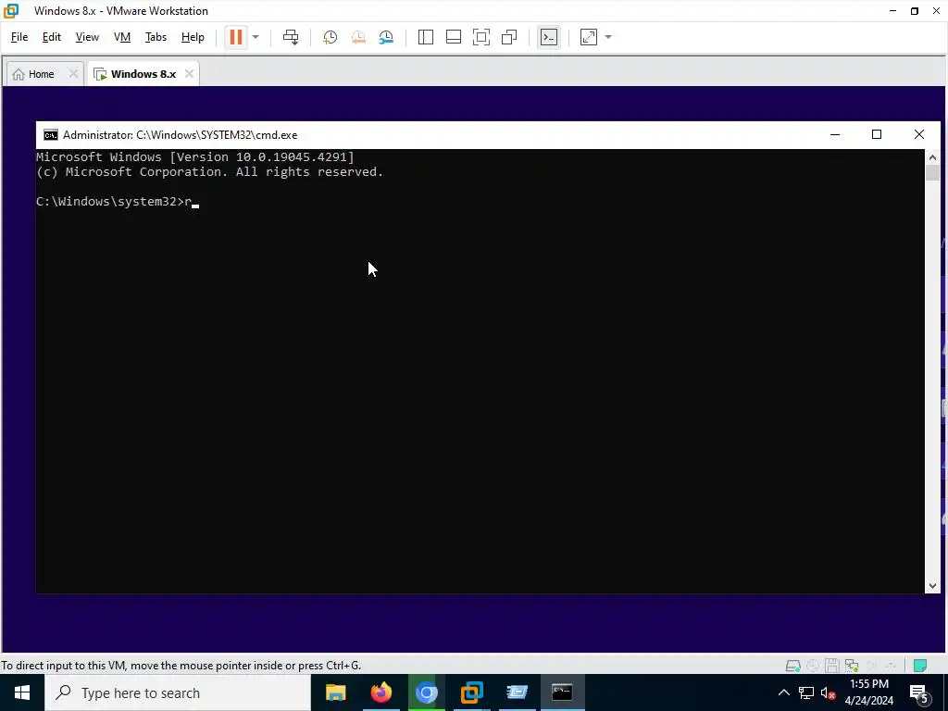This screenshot has width=948, height=711.
Task: Open File Explorer from taskbar
Action: (335, 692)
